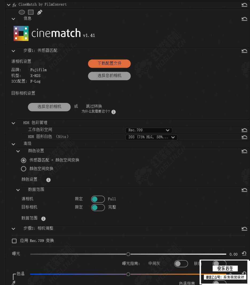
Task: Reset the HDR 图形白色 parameter
Action: (244, 137)
